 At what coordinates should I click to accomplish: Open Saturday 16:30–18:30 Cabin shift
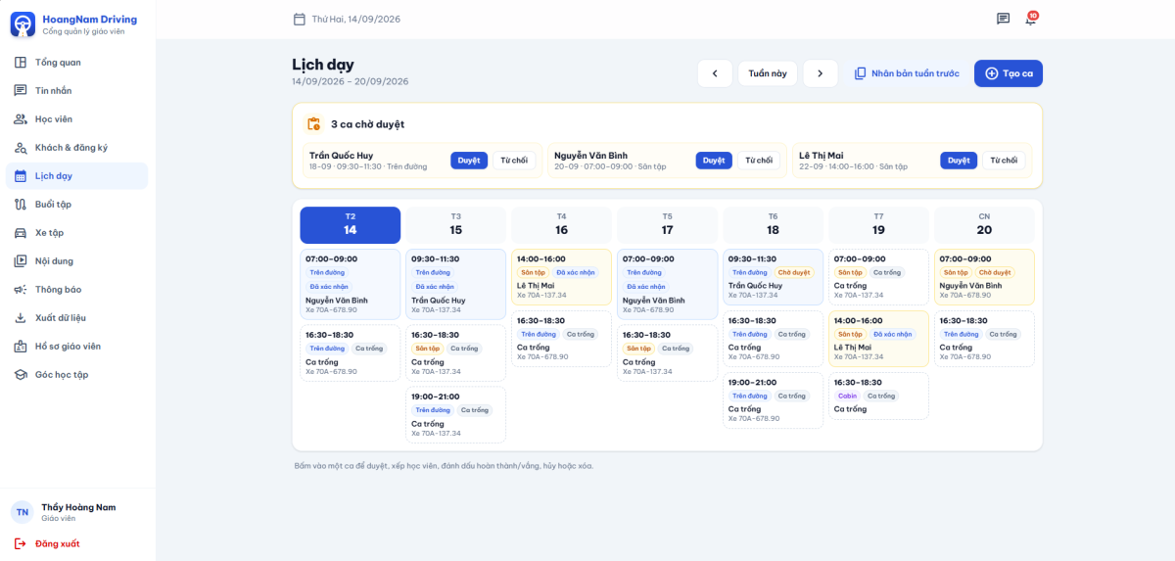pyautogui.click(x=878, y=397)
